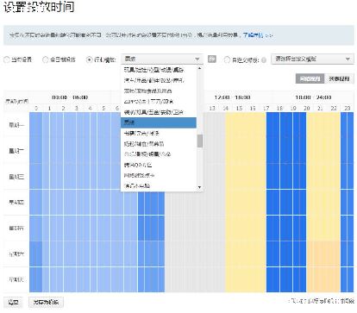Pick the 网络游戏点卡 list item
Viewport: 357px width, 313px height.
click(x=159, y=175)
